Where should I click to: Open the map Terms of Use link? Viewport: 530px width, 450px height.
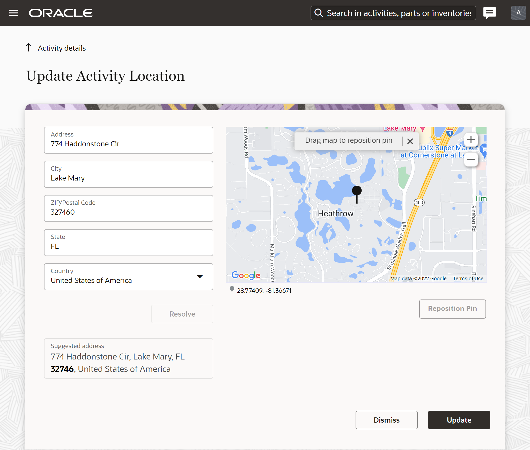(x=468, y=279)
